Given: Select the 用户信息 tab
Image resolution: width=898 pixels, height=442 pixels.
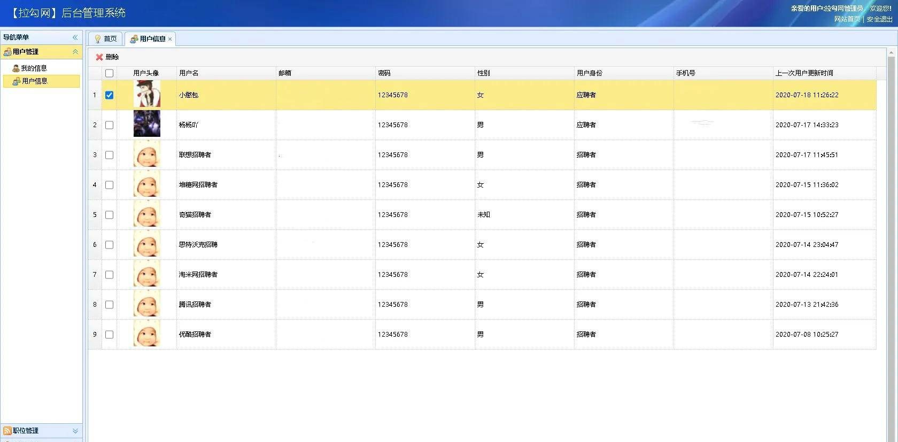Looking at the screenshot, I should pos(150,39).
